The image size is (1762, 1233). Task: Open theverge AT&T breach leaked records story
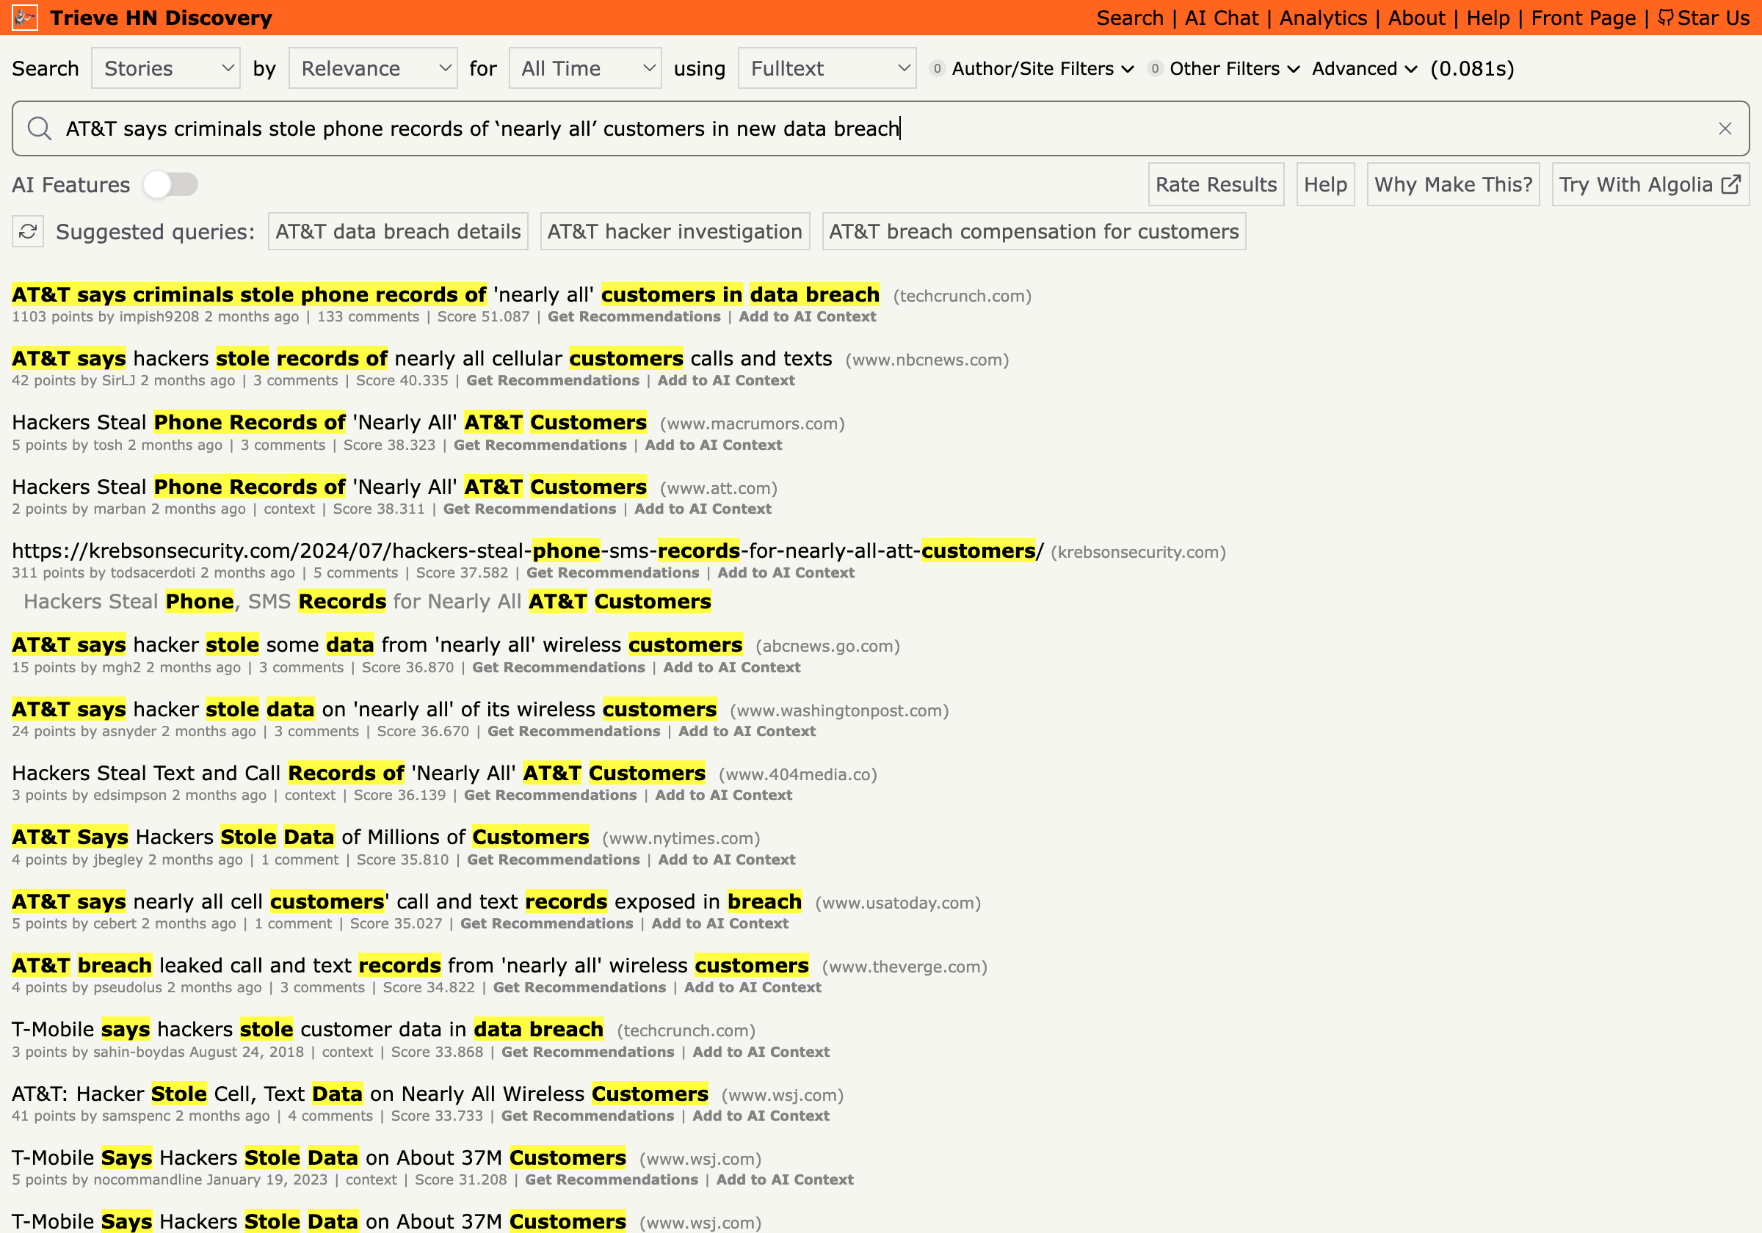410,964
